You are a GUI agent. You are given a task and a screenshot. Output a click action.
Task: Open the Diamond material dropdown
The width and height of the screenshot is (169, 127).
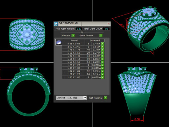(85, 98)
